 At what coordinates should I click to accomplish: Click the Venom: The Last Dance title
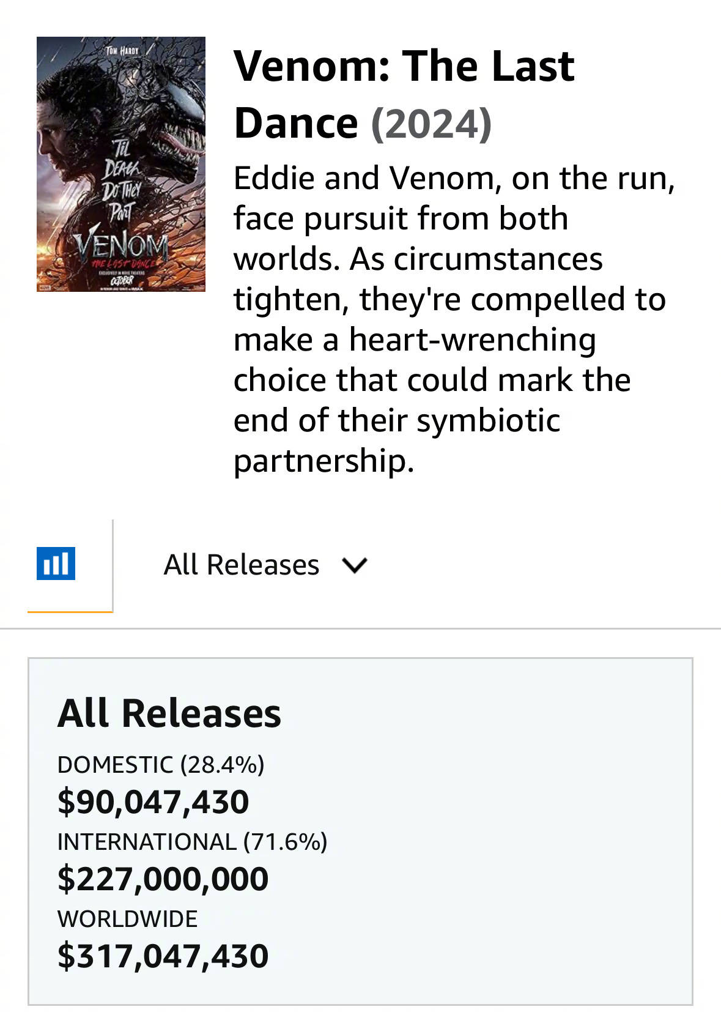pyautogui.click(x=404, y=94)
